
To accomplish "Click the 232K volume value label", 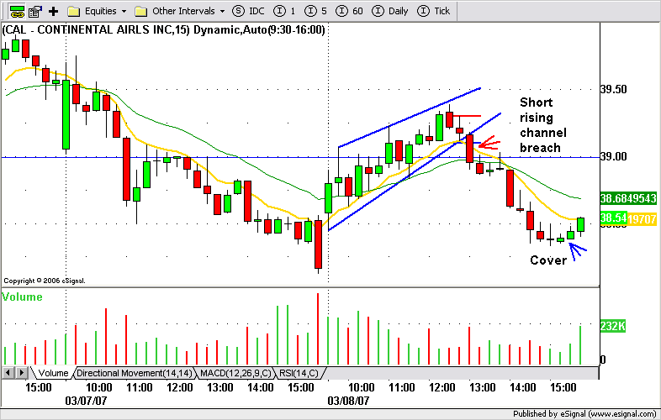I will 612,326.
